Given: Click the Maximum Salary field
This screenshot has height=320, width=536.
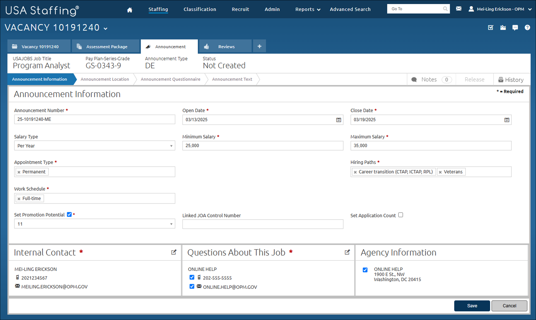Looking at the screenshot, I should pyautogui.click(x=431, y=146).
